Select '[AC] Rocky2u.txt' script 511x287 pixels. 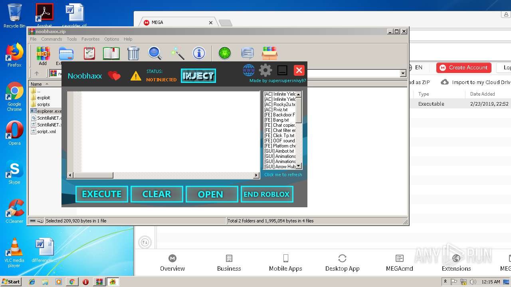tap(279, 104)
